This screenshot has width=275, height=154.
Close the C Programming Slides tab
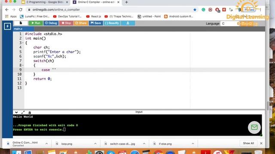click(67, 2)
